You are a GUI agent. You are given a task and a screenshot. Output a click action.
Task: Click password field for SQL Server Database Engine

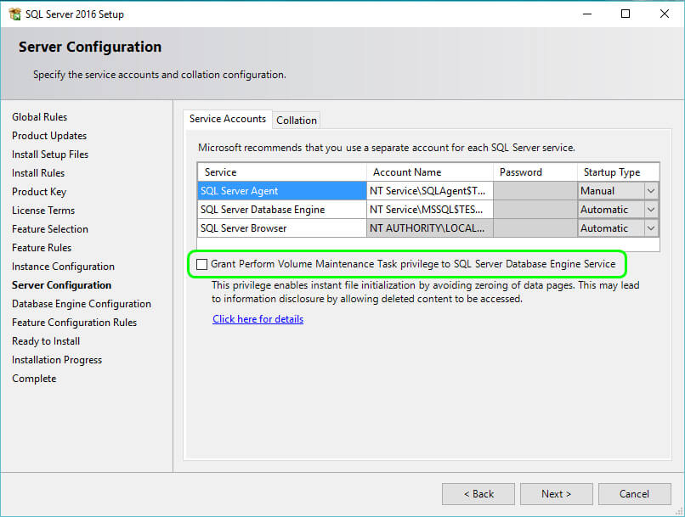click(x=535, y=210)
